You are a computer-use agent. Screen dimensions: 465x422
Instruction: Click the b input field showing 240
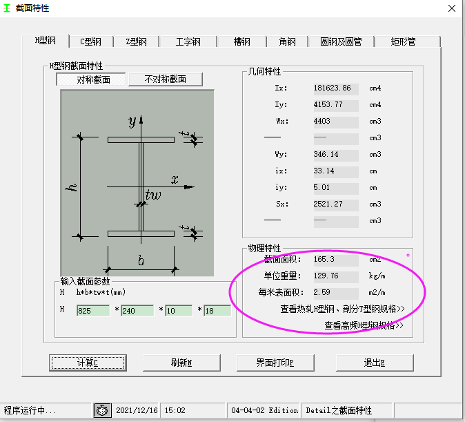pos(137,311)
